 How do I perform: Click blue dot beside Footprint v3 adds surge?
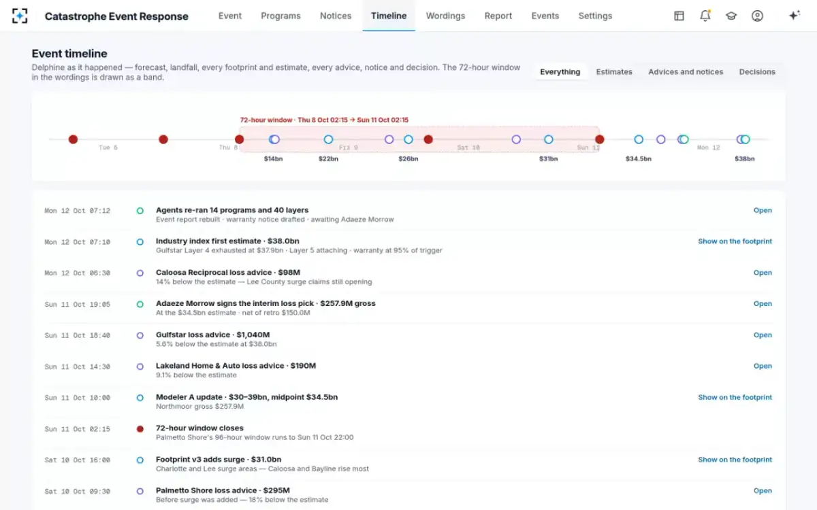140,460
